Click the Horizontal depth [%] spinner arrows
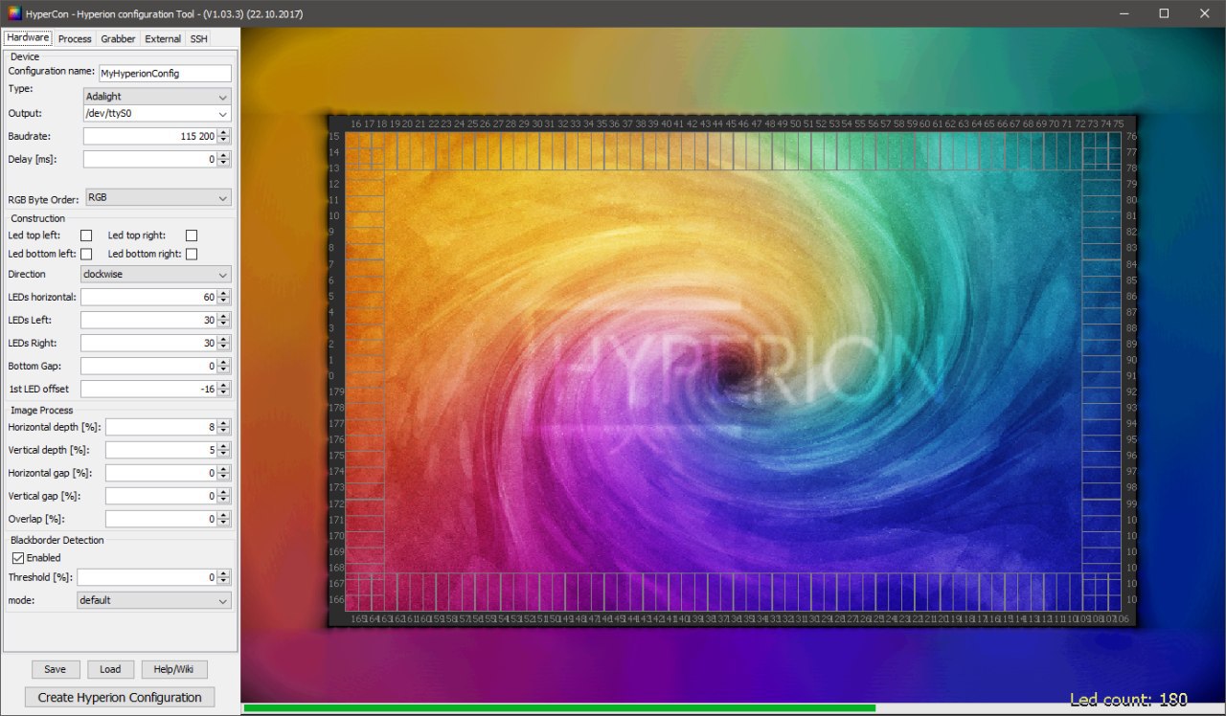The width and height of the screenshot is (1226, 716). point(224,427)
